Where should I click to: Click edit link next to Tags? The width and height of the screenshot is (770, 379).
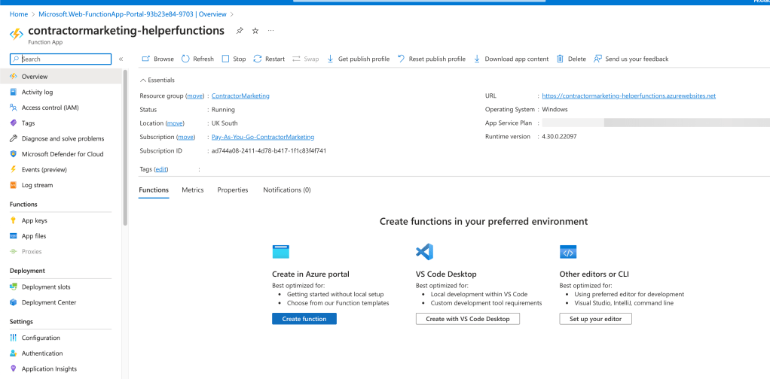tap(161, 169)
